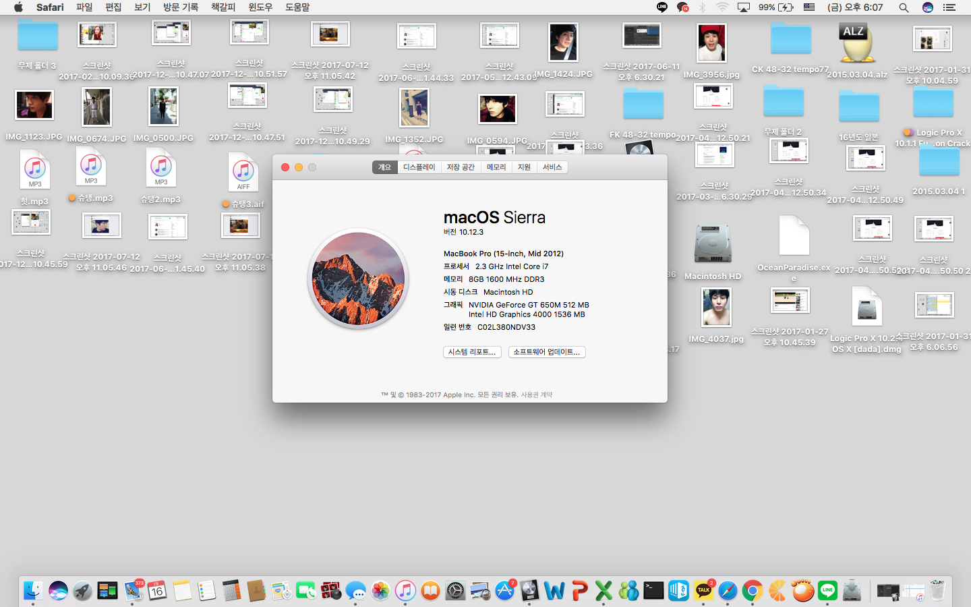Switch to the 디스플레이 tab
This screenshot has height=607, width=971.
(419, 167)
